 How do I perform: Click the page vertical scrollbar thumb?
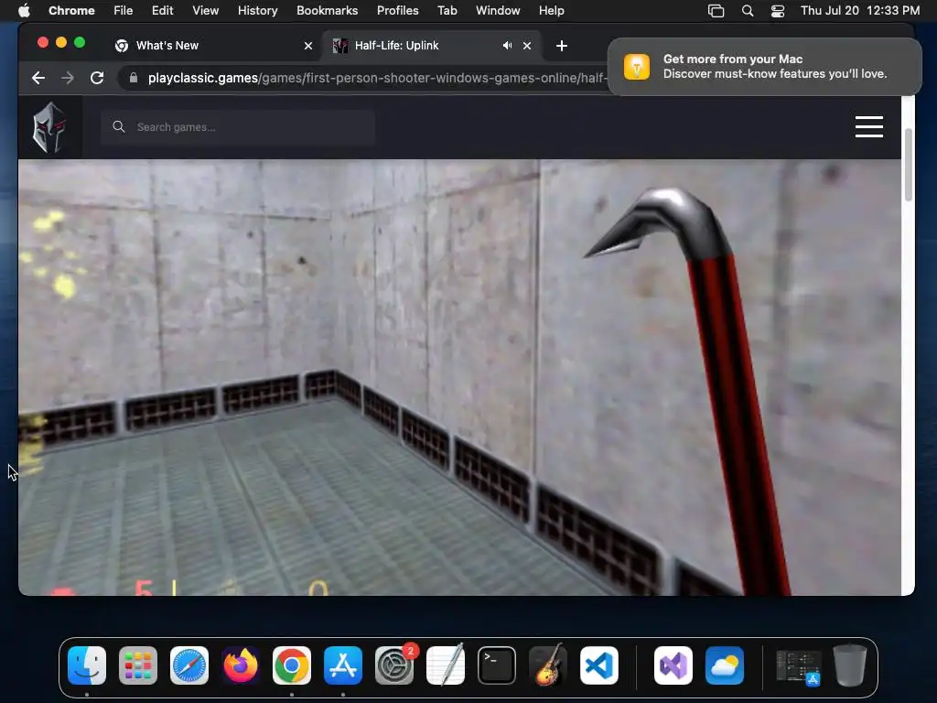[x=909, y=165]
